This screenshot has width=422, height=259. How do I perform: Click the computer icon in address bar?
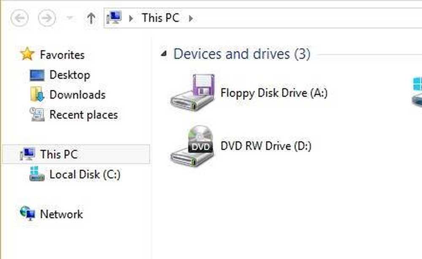pyautogui.click(x=114, y=18)
